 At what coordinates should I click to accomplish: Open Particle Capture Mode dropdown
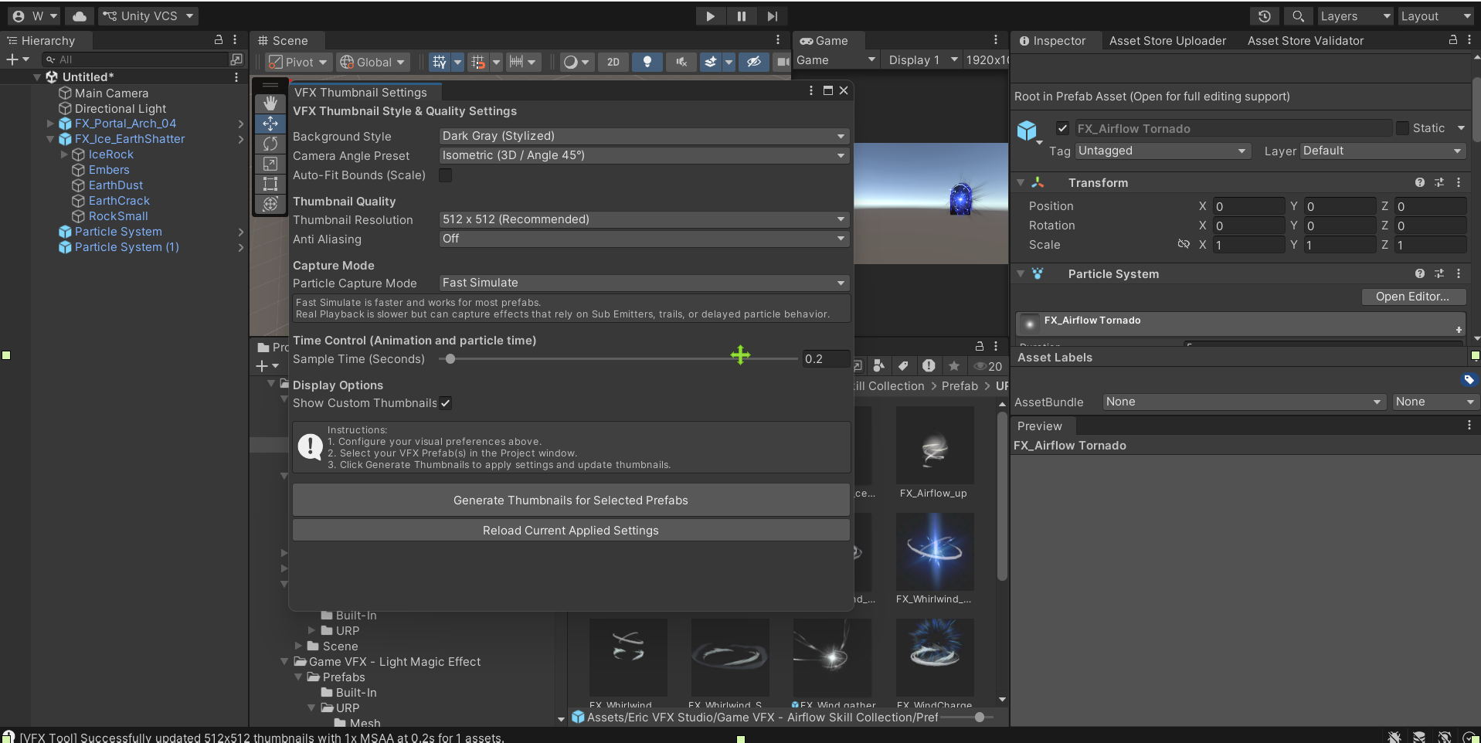[x=644, y=283]
